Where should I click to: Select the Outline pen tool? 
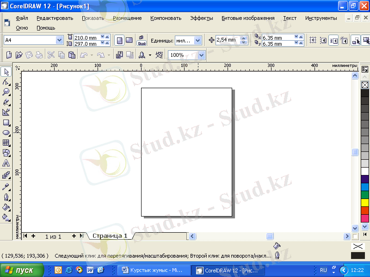tap(6, 197)
